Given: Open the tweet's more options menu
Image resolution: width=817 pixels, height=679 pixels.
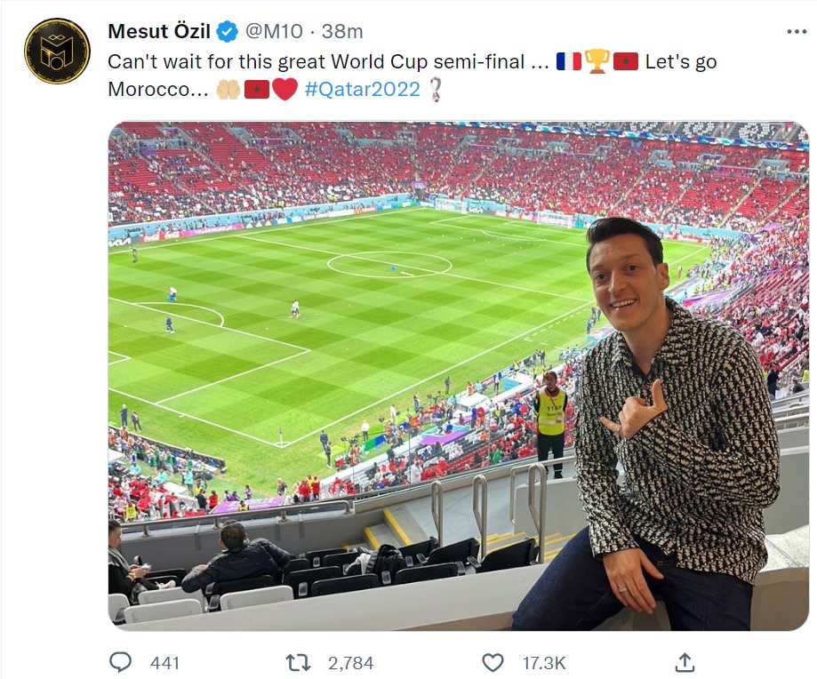Looking at the screenshot, I should click(x=797, y=31).
